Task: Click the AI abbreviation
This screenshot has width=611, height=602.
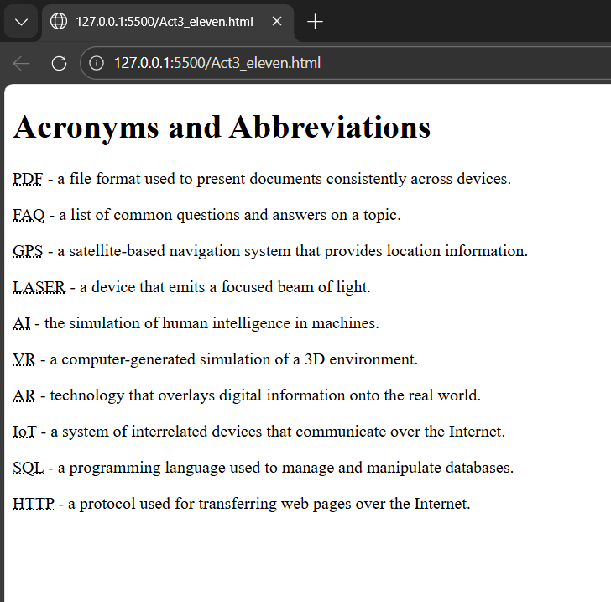Action: coord(21,323)
